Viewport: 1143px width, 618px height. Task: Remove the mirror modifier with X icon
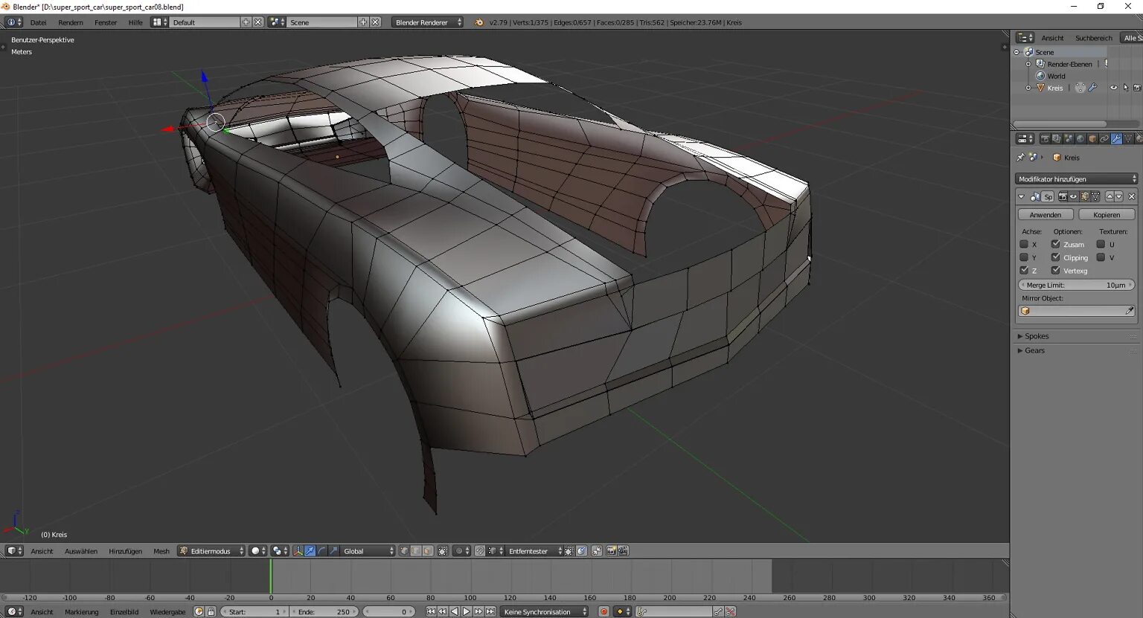pos(1131,196)
